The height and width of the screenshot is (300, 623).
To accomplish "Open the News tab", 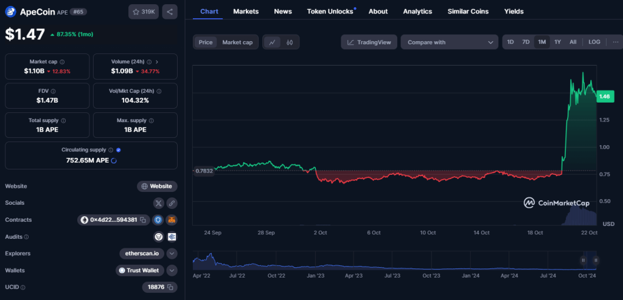I will (x=283, y=12).
